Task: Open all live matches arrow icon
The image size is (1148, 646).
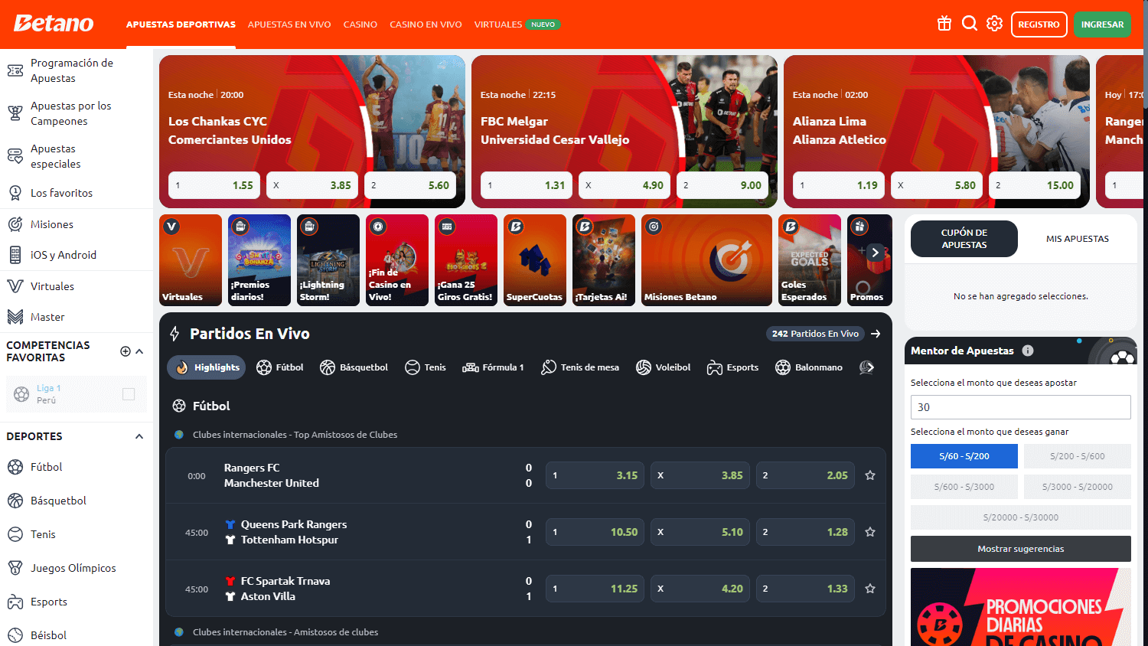Action: 876,334
